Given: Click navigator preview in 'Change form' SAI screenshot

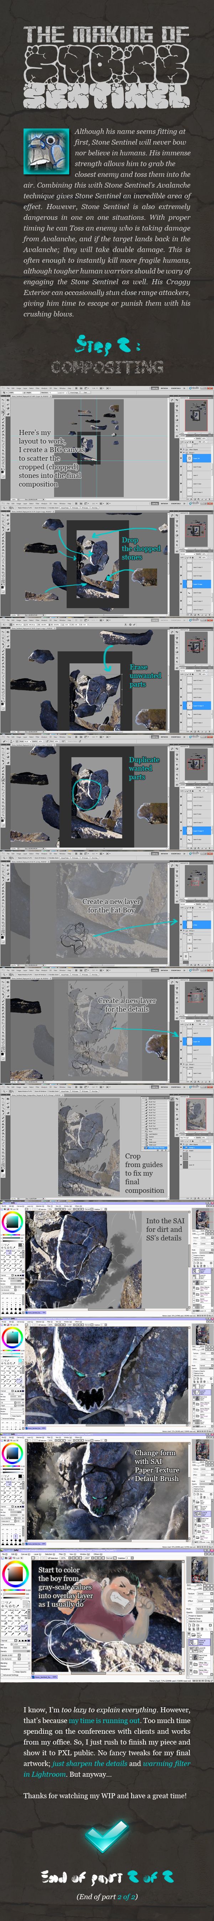Looking at the screenshot, I should point(202,1451).
